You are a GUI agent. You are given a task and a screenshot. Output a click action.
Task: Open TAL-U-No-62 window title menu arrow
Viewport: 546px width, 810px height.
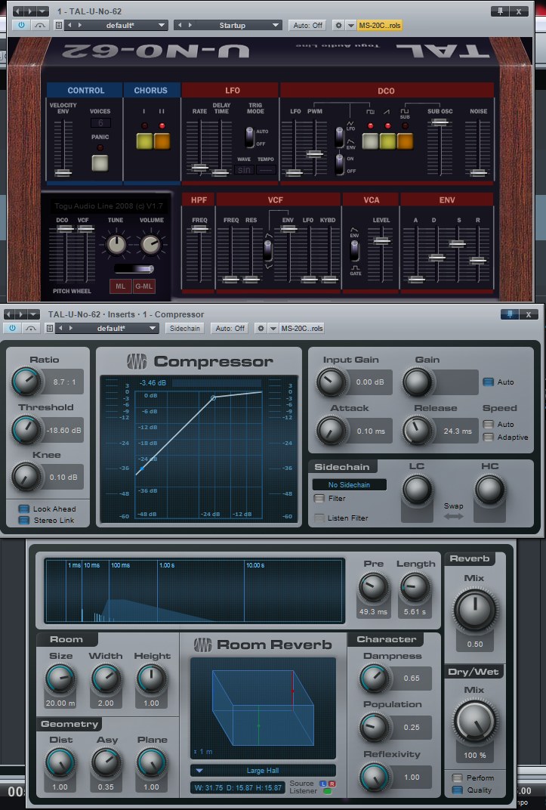point(43,11)
